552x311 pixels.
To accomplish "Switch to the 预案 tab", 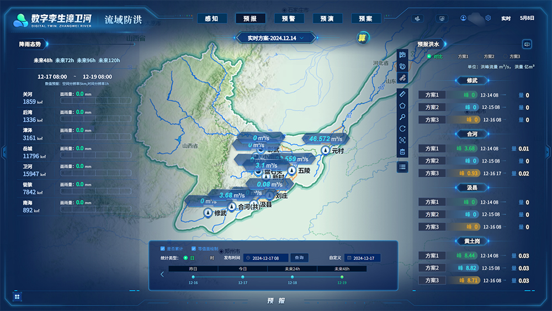I will 366,19.
